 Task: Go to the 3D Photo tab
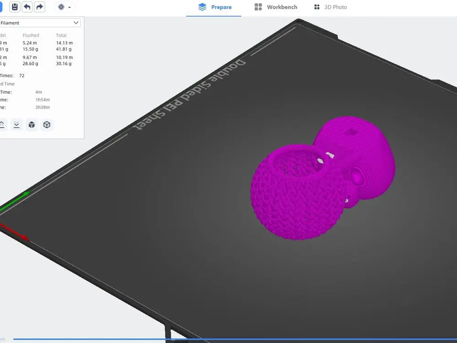(x=330, y=7)
